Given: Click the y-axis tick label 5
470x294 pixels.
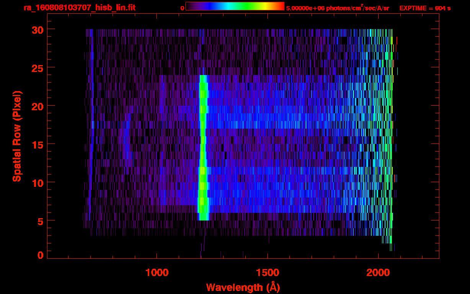Looking at the screenshot, I should click(x=41, y=221).
